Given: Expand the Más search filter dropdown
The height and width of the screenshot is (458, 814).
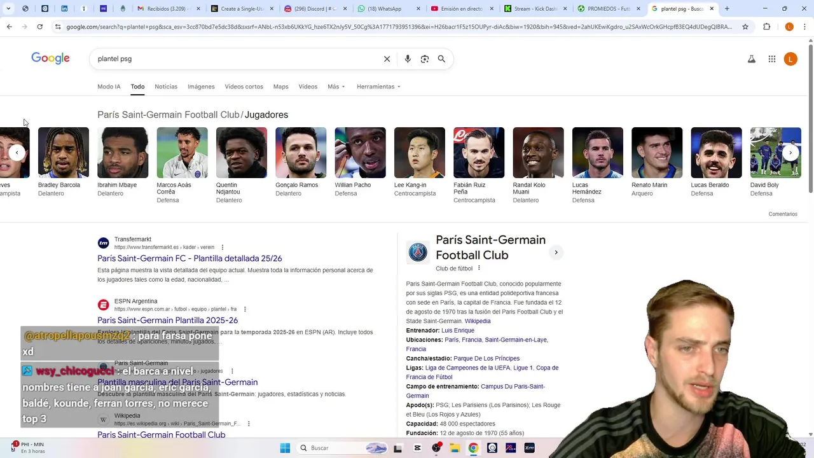Looking at the screenshot, I should [x=336, y=87].
